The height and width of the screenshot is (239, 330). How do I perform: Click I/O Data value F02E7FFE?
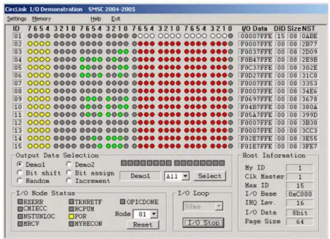point(256,138)
